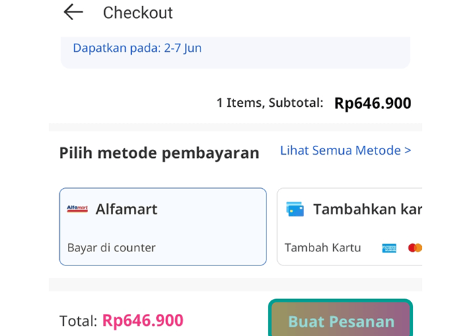
Task: Click the Total label at bottom
Action: pyautogui.click(x=79, y=321)
